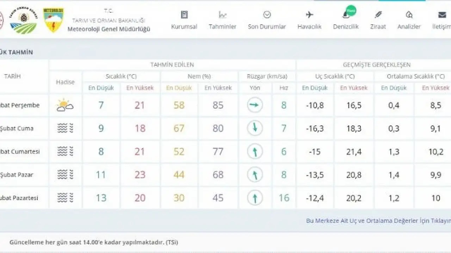Click the Ziraat leaf icon
This screenshot has height=253, width=451.
click(378, 15)
